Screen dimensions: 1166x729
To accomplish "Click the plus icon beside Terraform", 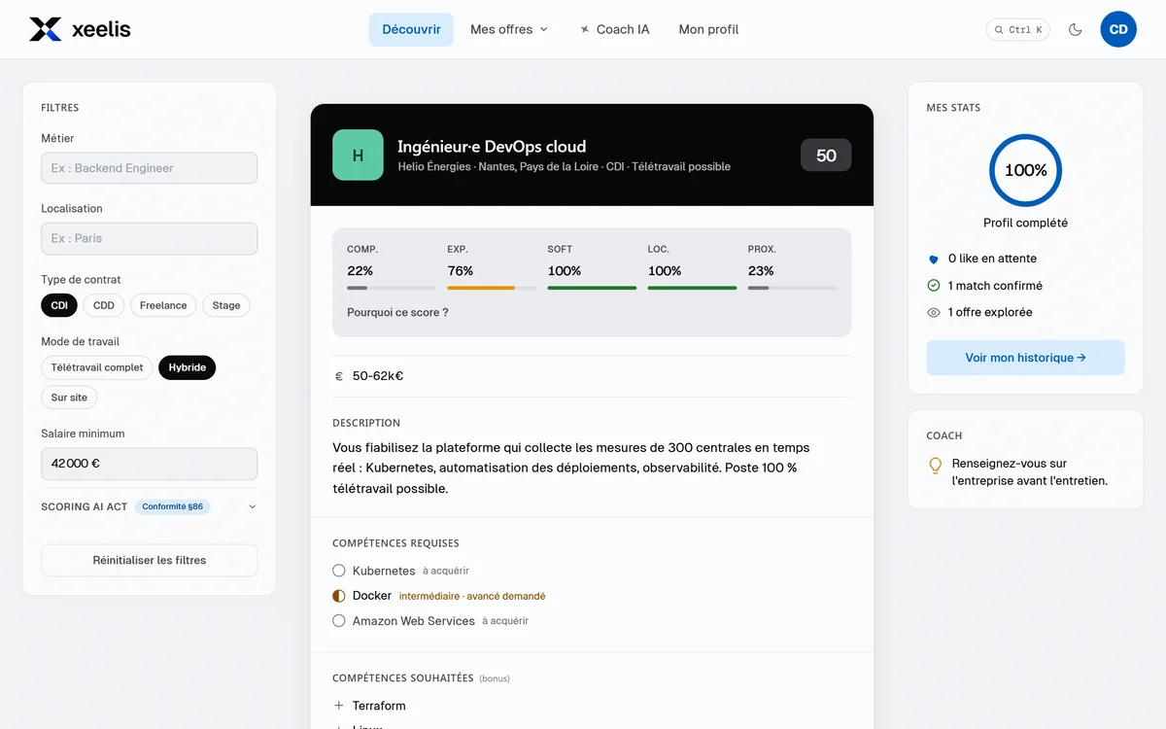I will click(x=339, y=706).
